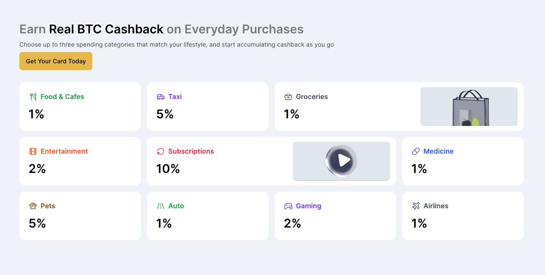Select the Airlines category label
The height and width of the screenshot is (275, 545).
pos(436,206)
